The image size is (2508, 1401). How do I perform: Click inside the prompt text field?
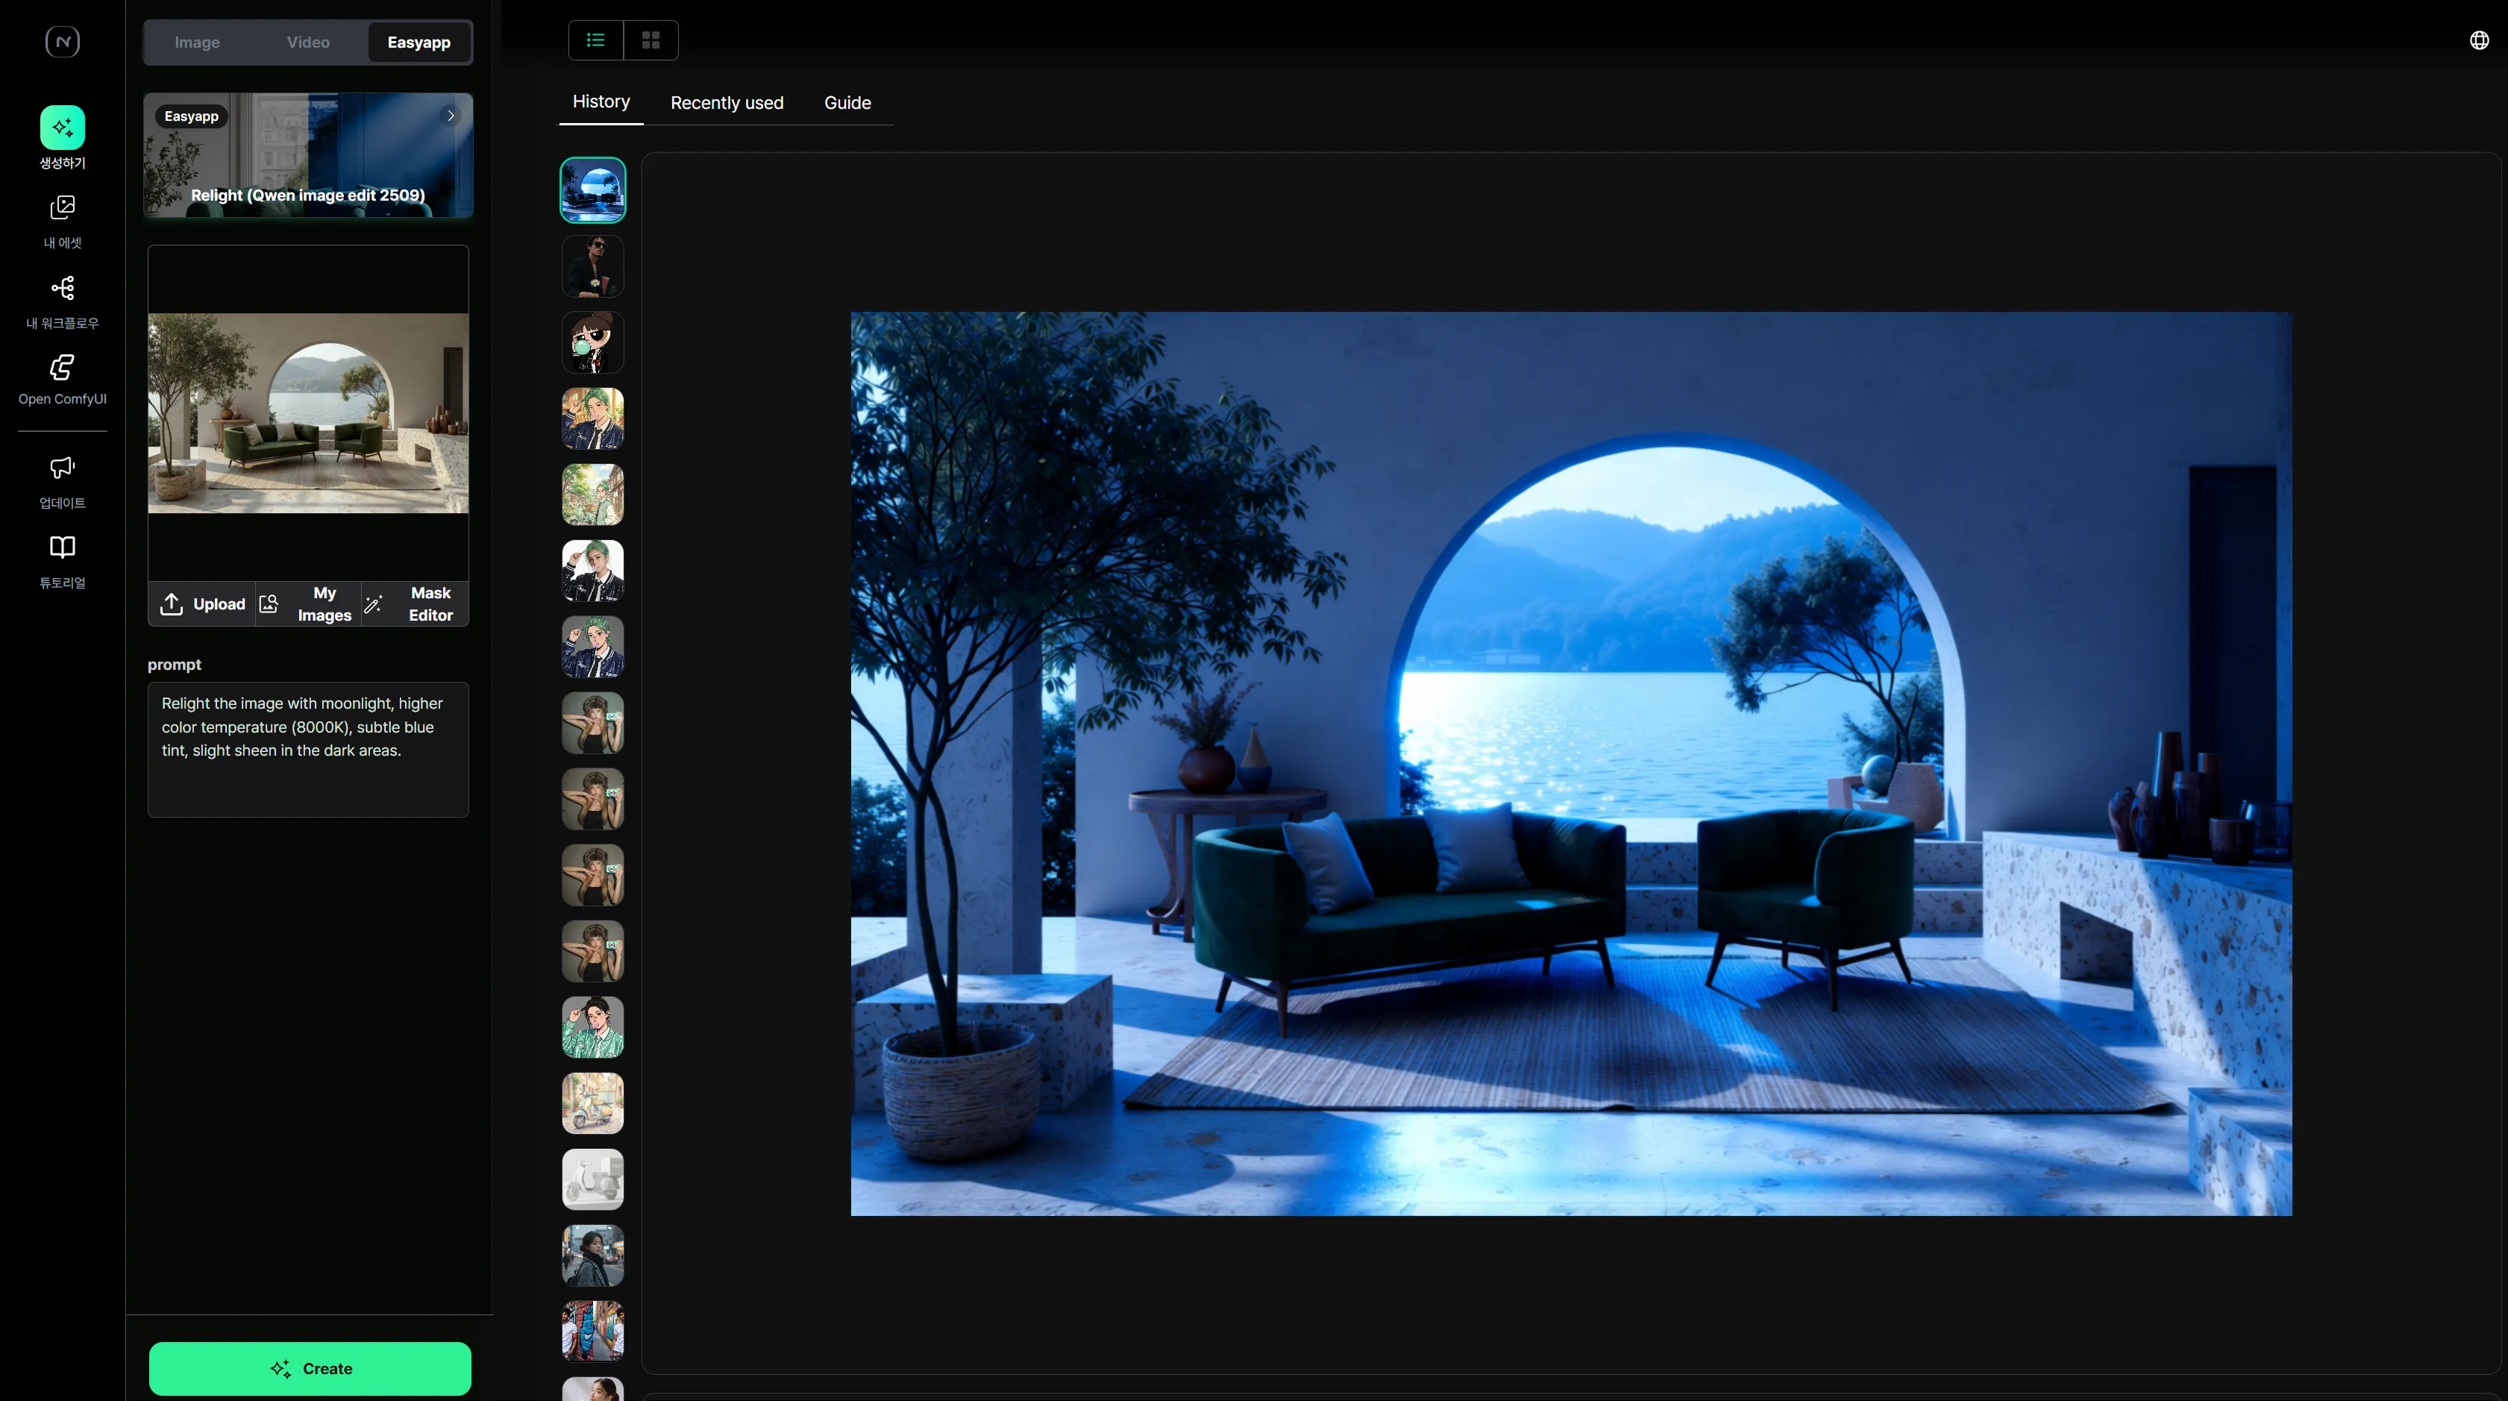click(x=307, y=750)
